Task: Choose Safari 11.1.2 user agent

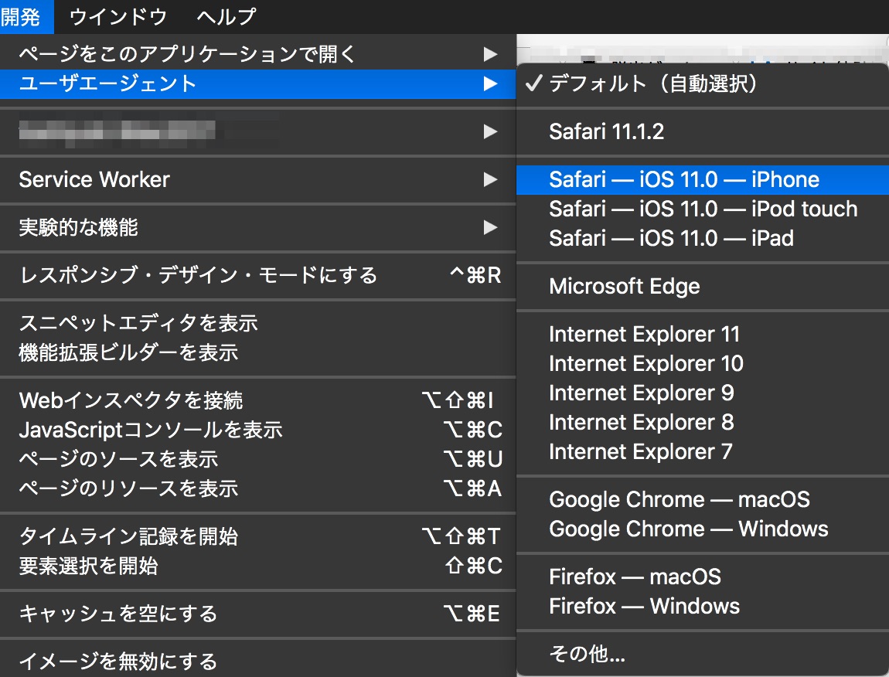Action: tap(703, 131)
